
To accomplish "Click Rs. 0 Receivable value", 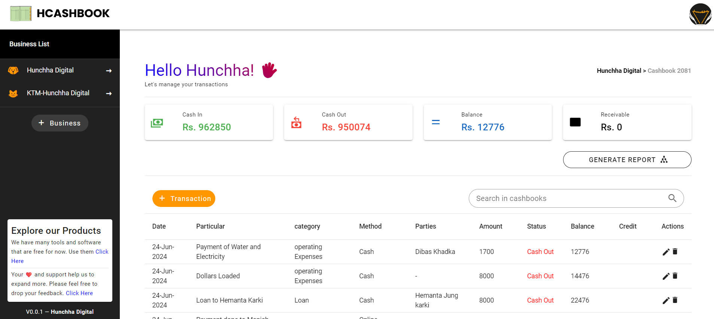I will point(611,127).
